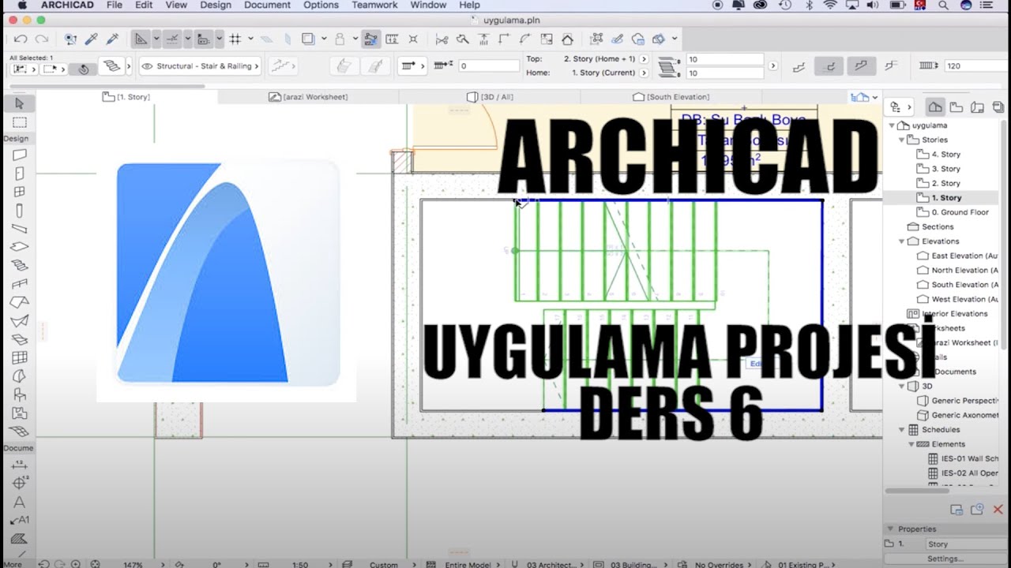Click the scale 1:50 in status bar
1011x568 pixels.
coord(300,565)
